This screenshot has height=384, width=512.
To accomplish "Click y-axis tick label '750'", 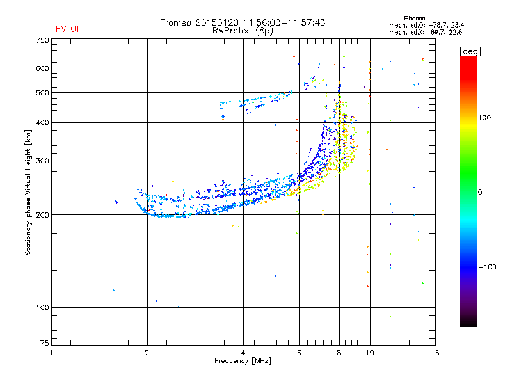I will pyautogui.click(x=42, y=40).
